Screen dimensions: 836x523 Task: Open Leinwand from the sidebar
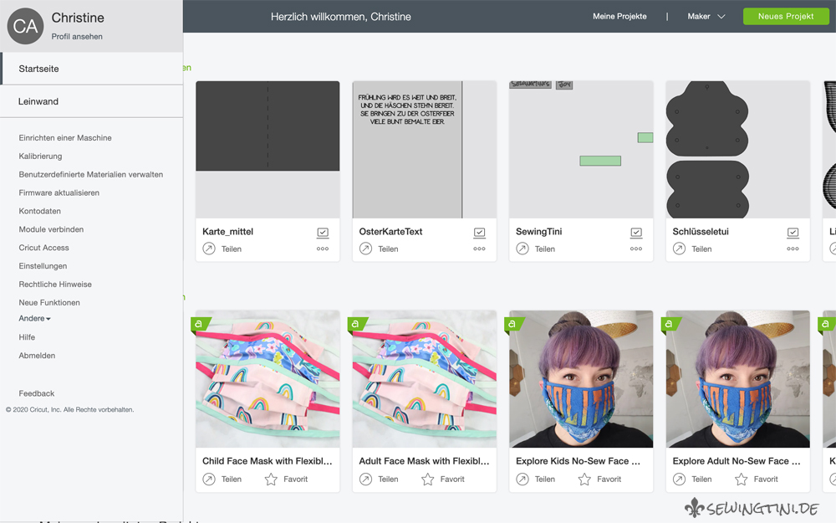click(92, 101)
